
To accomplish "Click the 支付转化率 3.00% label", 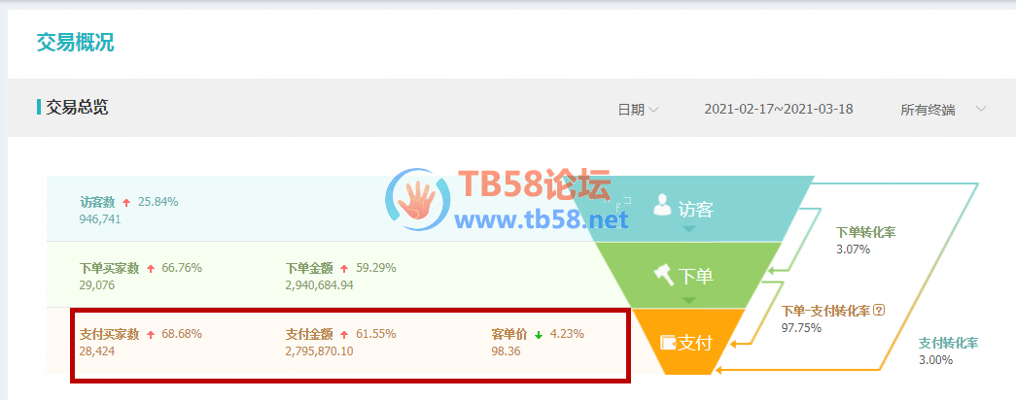I will (948, 350).
